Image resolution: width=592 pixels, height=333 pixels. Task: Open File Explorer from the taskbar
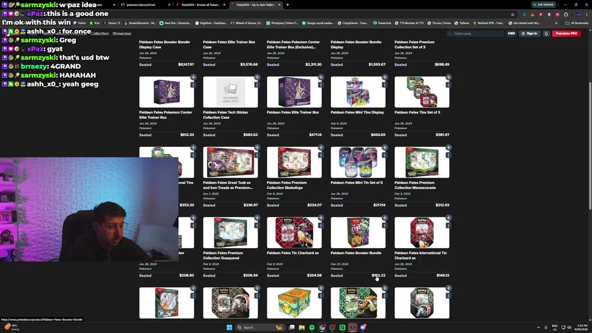[x=302, y=327]
